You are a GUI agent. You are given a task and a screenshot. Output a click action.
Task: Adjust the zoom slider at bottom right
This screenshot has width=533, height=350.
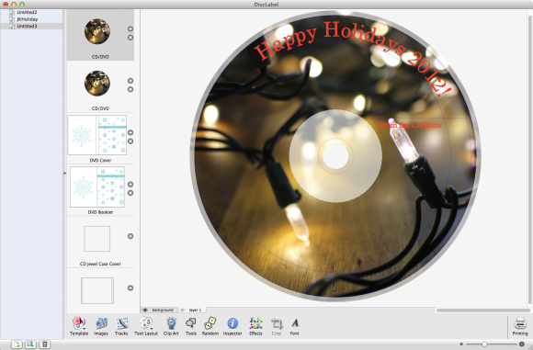tap(484, 344)
